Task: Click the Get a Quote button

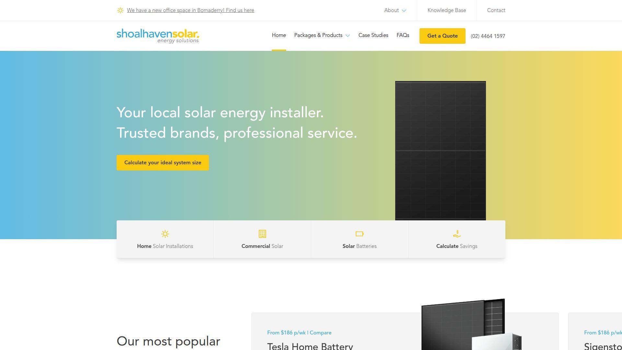Action: [x=443, y=36]
